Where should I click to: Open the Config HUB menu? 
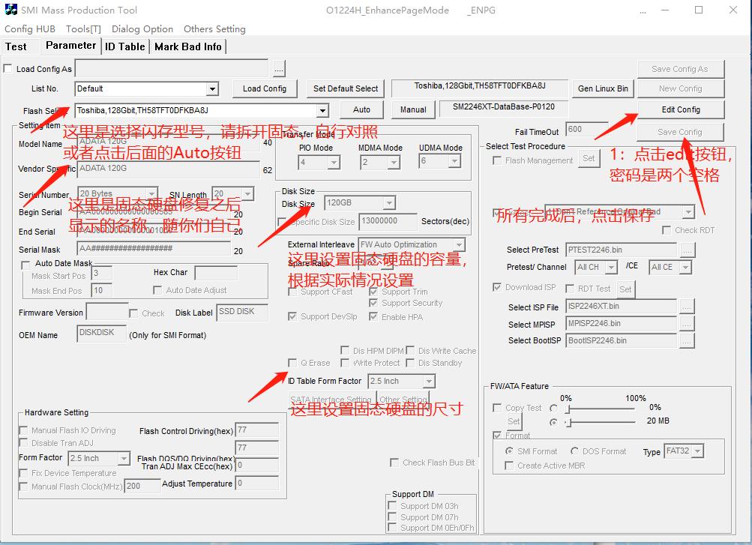click(x=30, y=28)
